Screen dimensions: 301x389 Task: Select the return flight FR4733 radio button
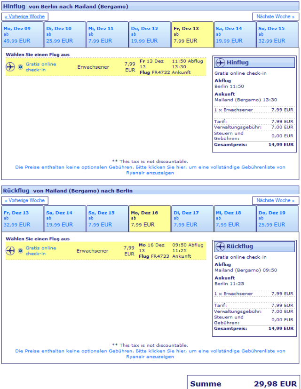20,251
